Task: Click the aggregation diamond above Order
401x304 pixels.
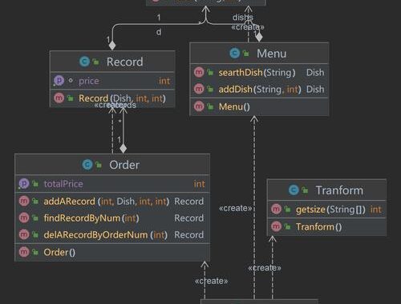Action: (123, 148)
